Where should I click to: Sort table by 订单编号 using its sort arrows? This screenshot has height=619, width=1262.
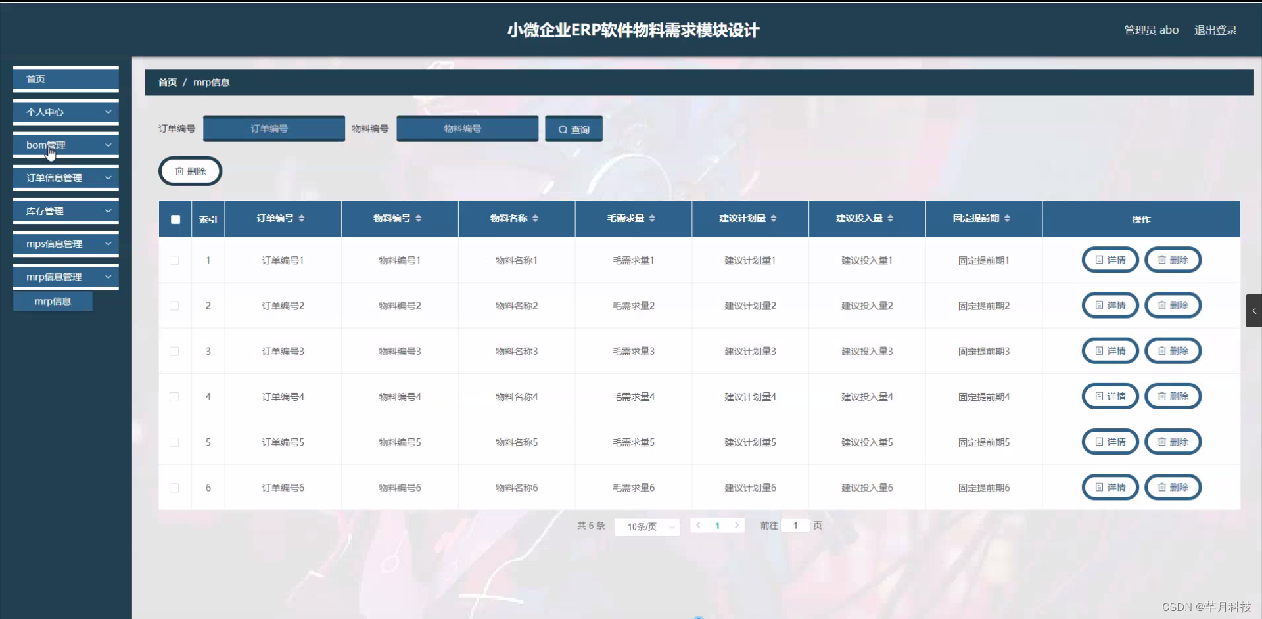coord(302,218)
